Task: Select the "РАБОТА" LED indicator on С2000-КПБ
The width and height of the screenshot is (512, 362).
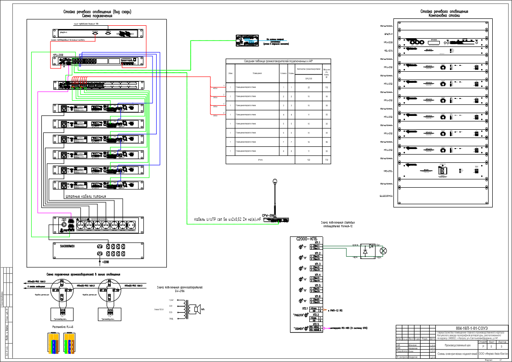Action: [306, 315]
